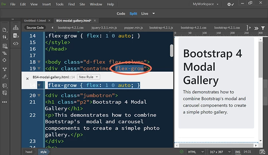Click live preview scroll down arrow
This screenshot has height=155, width=268.
pyautogui.click(x=260, y=140)
